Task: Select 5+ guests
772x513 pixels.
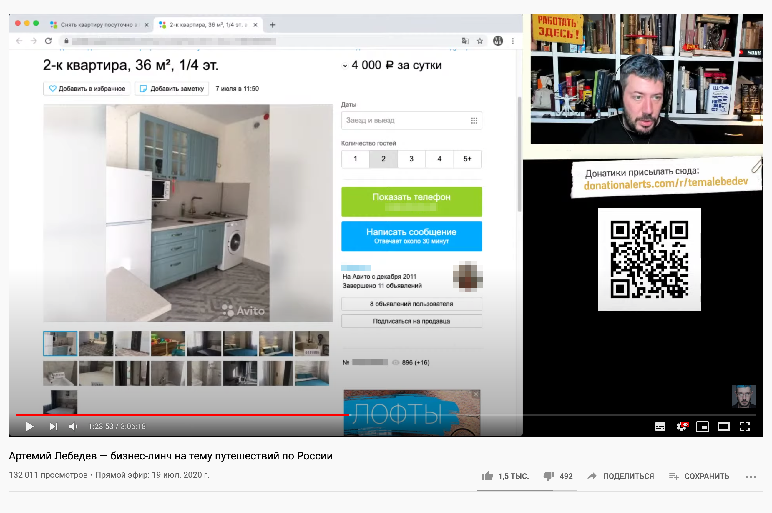Action: click(x=467, y=159)
